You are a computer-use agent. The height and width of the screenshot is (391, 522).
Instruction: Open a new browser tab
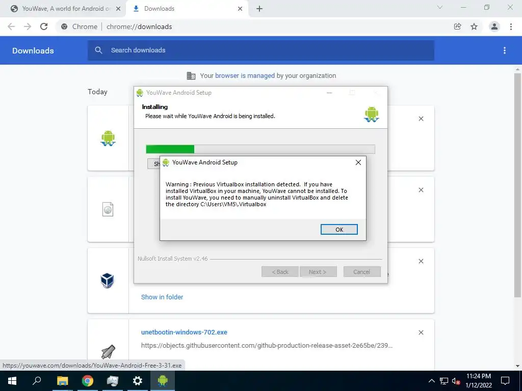[x=259, y=9]
